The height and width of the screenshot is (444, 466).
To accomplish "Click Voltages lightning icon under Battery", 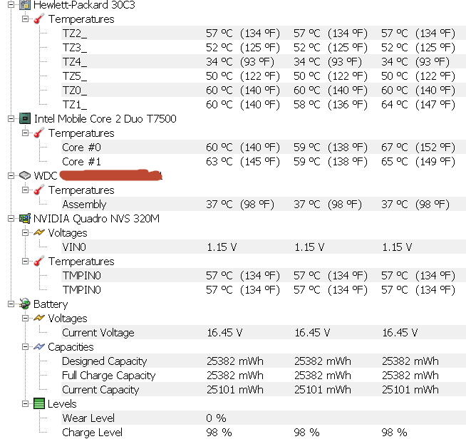I will coord(39,318).
